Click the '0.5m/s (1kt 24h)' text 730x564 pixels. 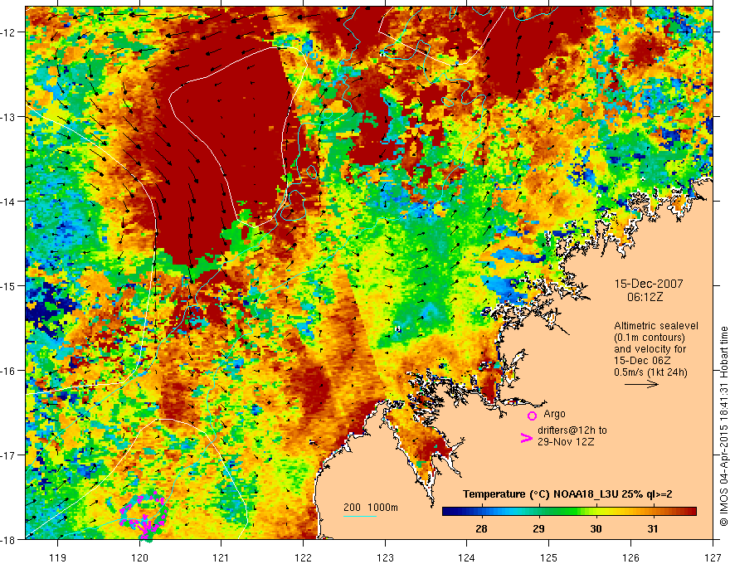click(650, 372)
